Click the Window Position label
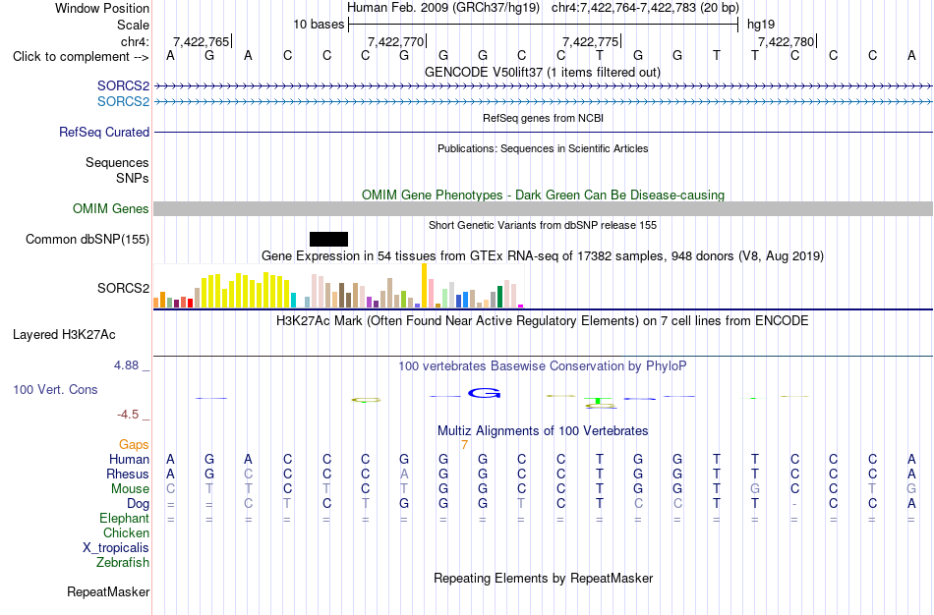This screenshot has height=615, width=934. [102, 8]
